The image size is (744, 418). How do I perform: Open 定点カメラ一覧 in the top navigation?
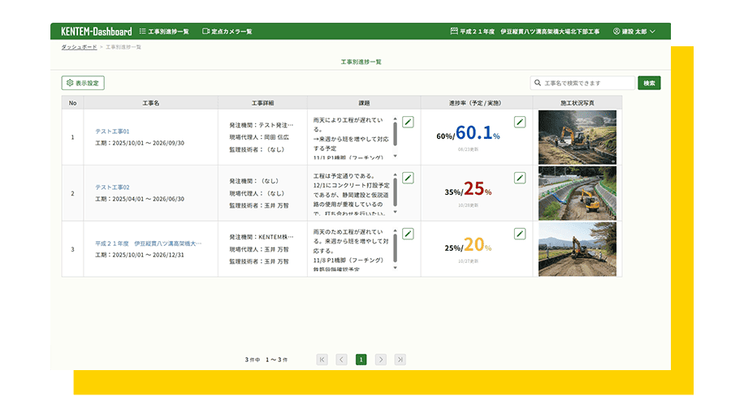pyautogui.click(x=227, y=32)
